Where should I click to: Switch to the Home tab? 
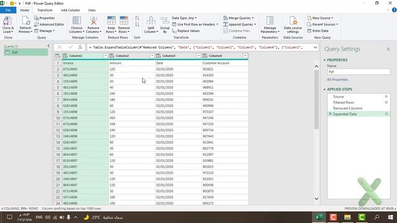(25, 10)
